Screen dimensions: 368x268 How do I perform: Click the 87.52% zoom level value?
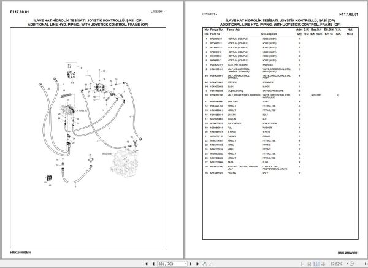point(336,264)
